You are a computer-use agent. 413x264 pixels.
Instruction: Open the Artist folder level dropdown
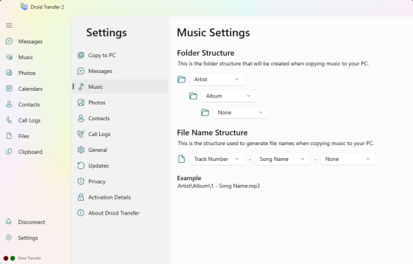(217, 80)
